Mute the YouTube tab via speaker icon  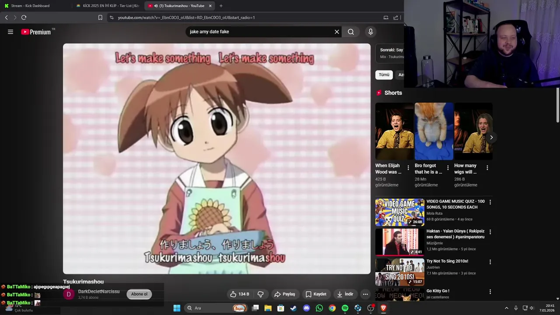pos(156,6)
